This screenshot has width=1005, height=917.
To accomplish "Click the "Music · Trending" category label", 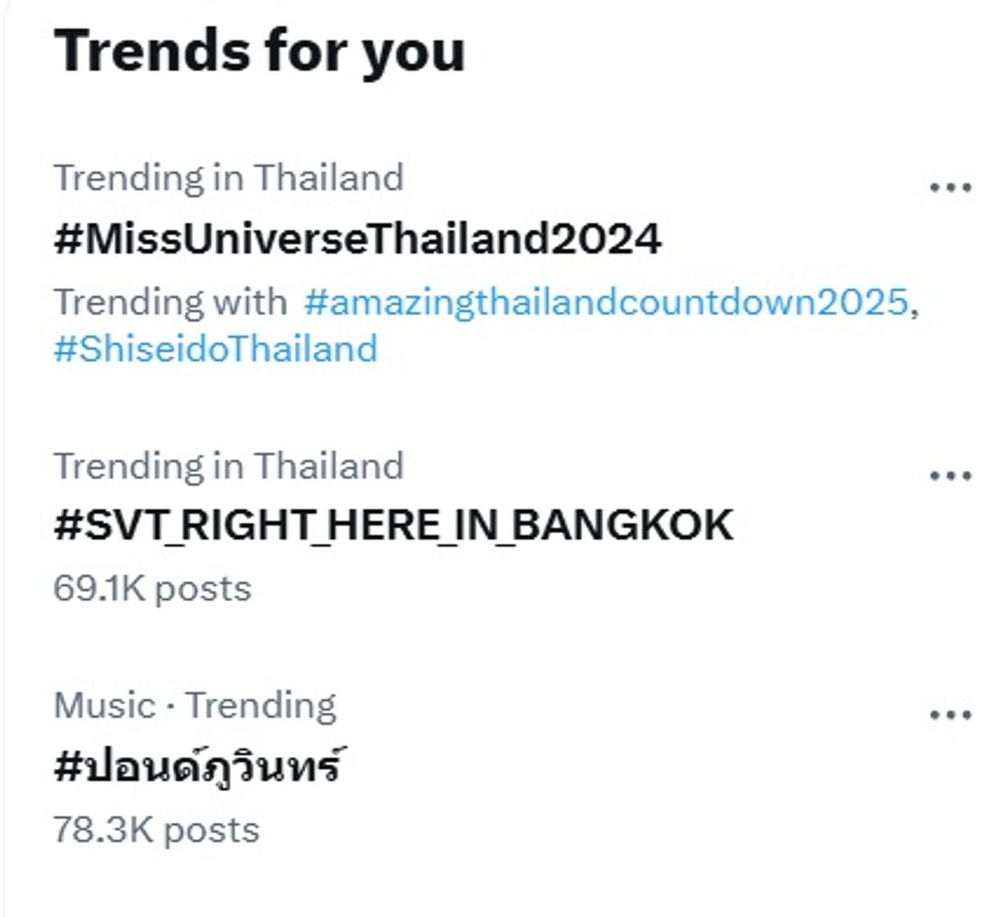I will click(195, 705).
